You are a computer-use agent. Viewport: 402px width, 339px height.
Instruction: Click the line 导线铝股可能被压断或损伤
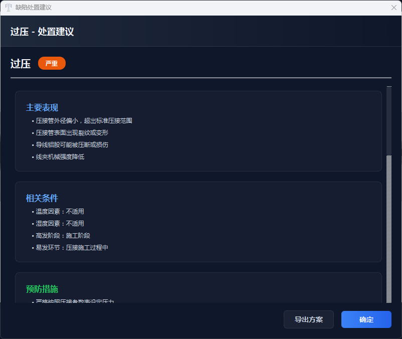point(72,145)
